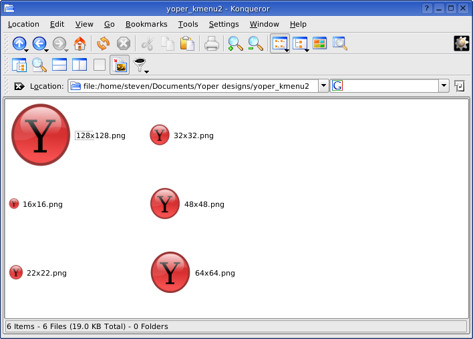
Task: Open the Settings menu
Action: [224, 24]
